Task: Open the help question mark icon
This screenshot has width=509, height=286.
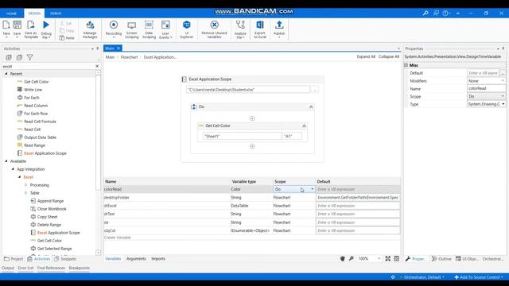Action: (x=445, y=14)
